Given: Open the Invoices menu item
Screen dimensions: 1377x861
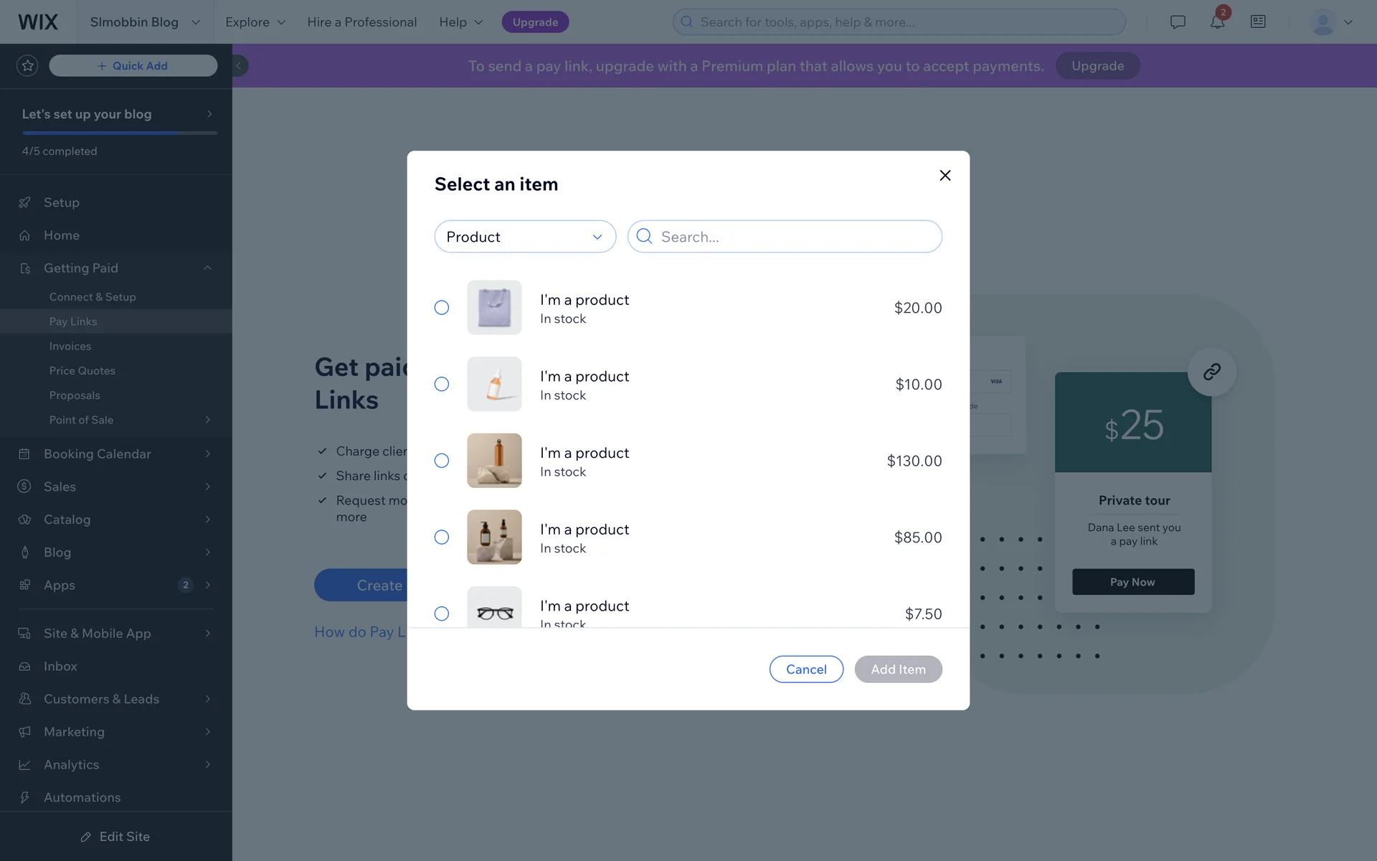Looking at the screenshot, I should click(x=70, y=346).
